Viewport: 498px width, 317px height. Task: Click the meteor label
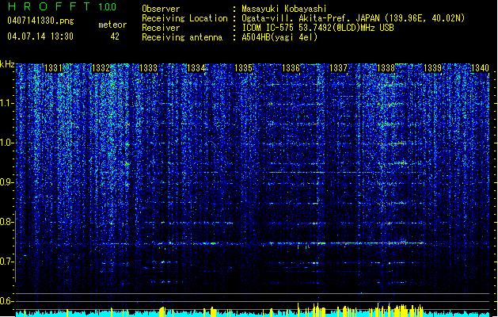coord(112,25)
